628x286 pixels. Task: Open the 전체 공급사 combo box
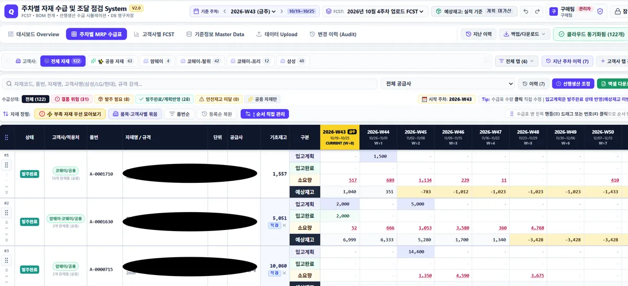(448, 84)
